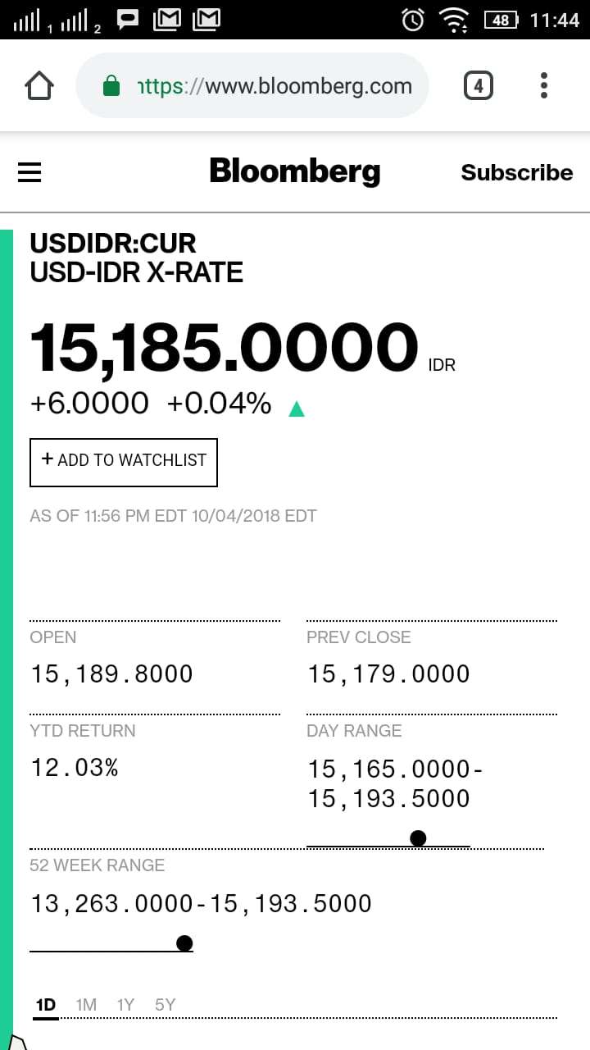Click the Bloomberg logo

coord(295,171)
